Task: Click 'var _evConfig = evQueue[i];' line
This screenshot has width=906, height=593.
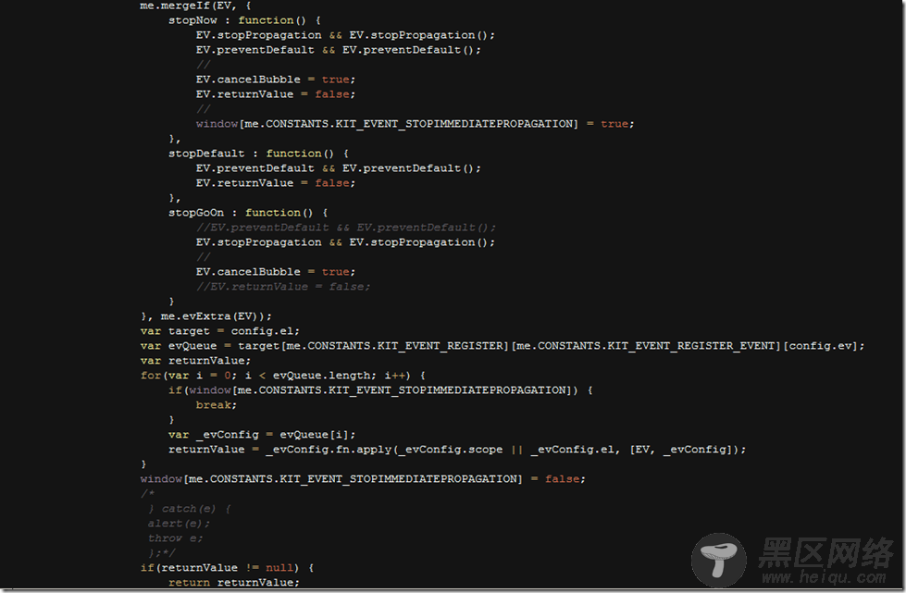Action: (262, 434)
